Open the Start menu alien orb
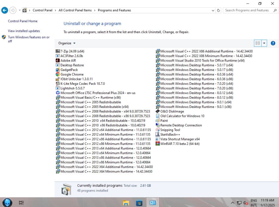This screenshot has width=279, height=207. 7,202
